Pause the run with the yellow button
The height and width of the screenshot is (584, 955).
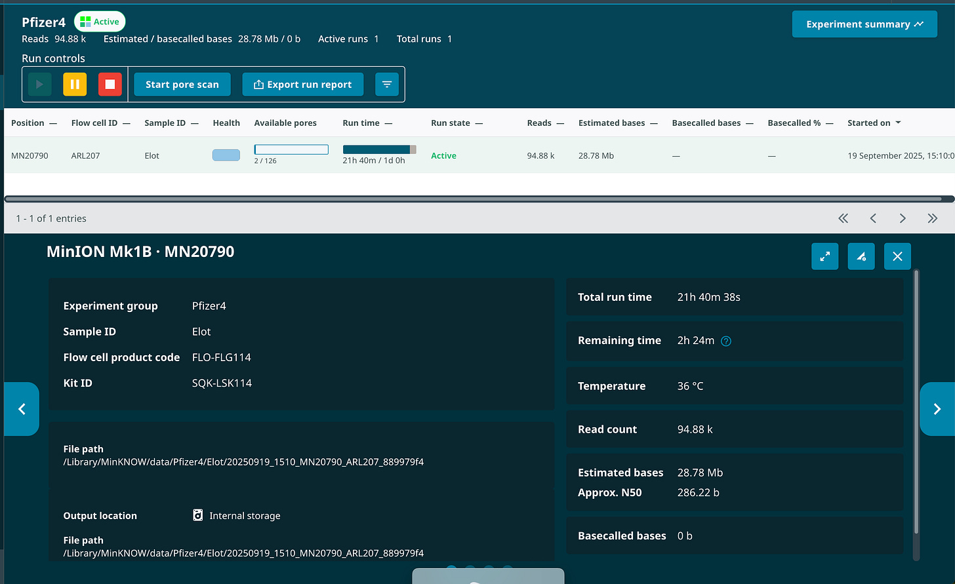75,85
